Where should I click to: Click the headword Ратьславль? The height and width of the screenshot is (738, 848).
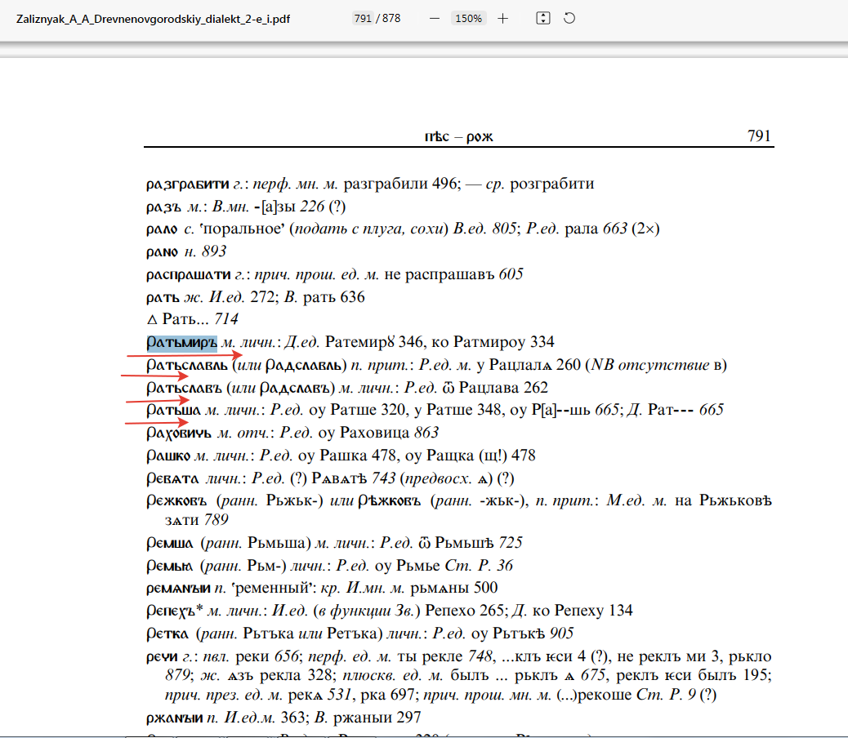click(x=187, y=366)
